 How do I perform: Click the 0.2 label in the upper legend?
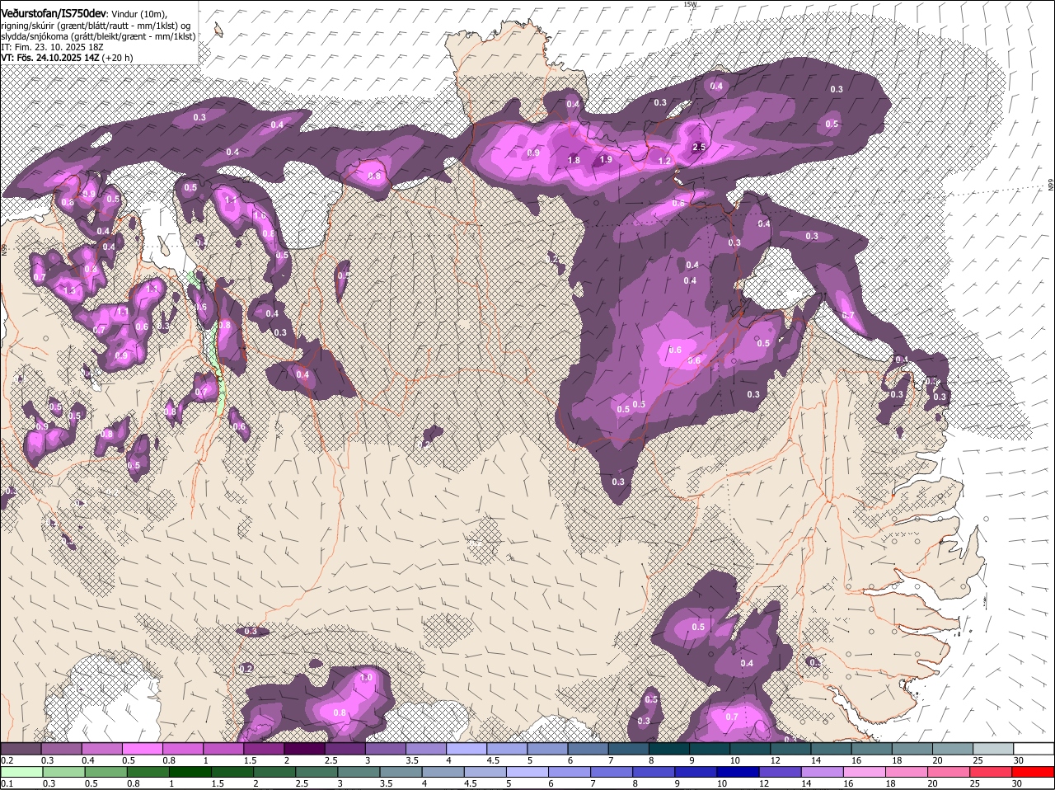(7, 759)
